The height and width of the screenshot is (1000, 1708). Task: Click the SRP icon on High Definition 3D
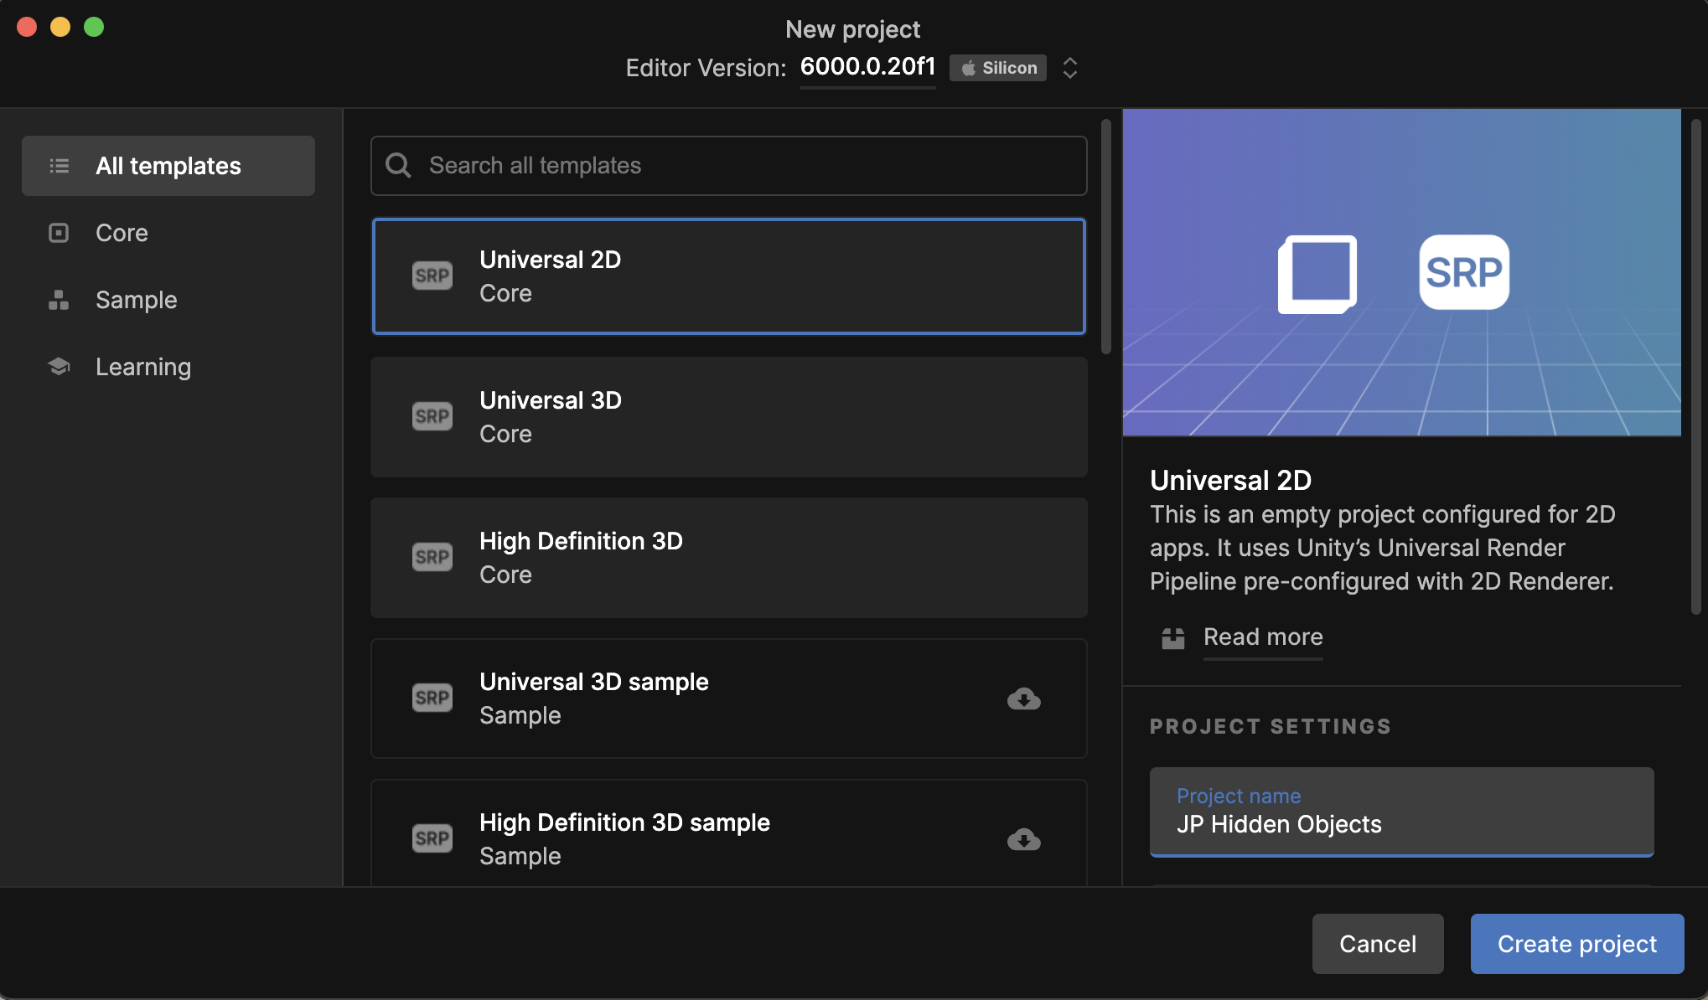pyautogui.click(x=432, y=557)
